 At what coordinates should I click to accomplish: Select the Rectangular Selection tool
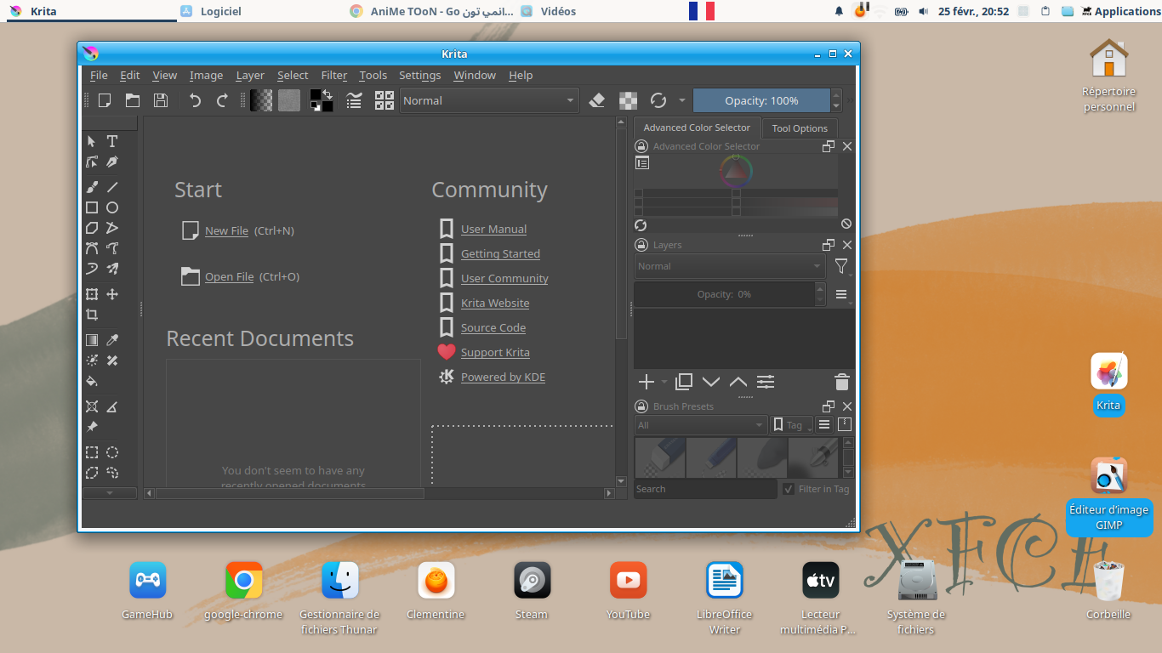coord(92,452)
